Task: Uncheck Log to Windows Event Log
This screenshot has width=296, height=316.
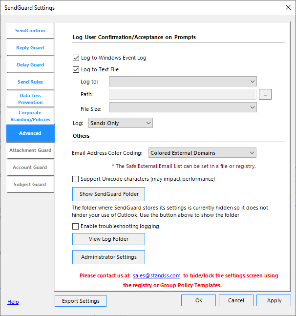Action: 76,58
